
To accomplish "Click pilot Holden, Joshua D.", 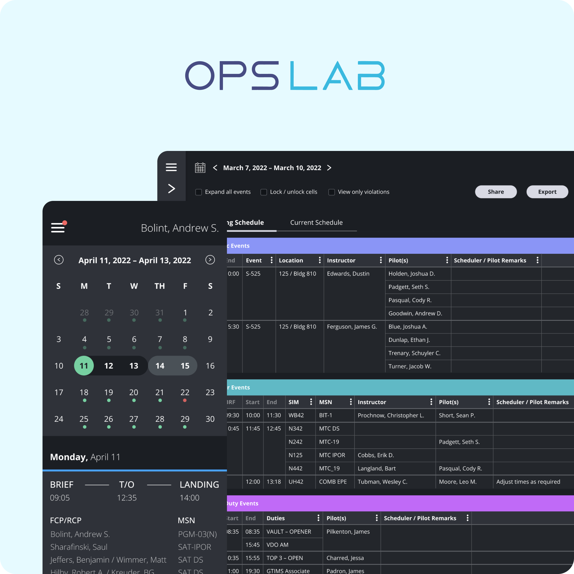I will coord(411,274).
